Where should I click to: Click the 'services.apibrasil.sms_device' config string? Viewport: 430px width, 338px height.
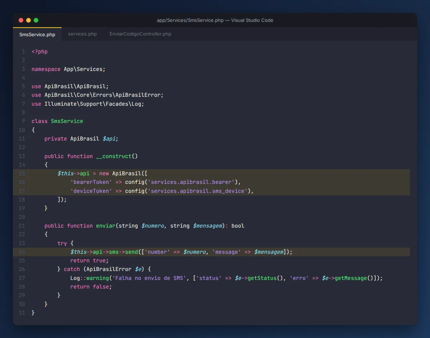(197, 191)
